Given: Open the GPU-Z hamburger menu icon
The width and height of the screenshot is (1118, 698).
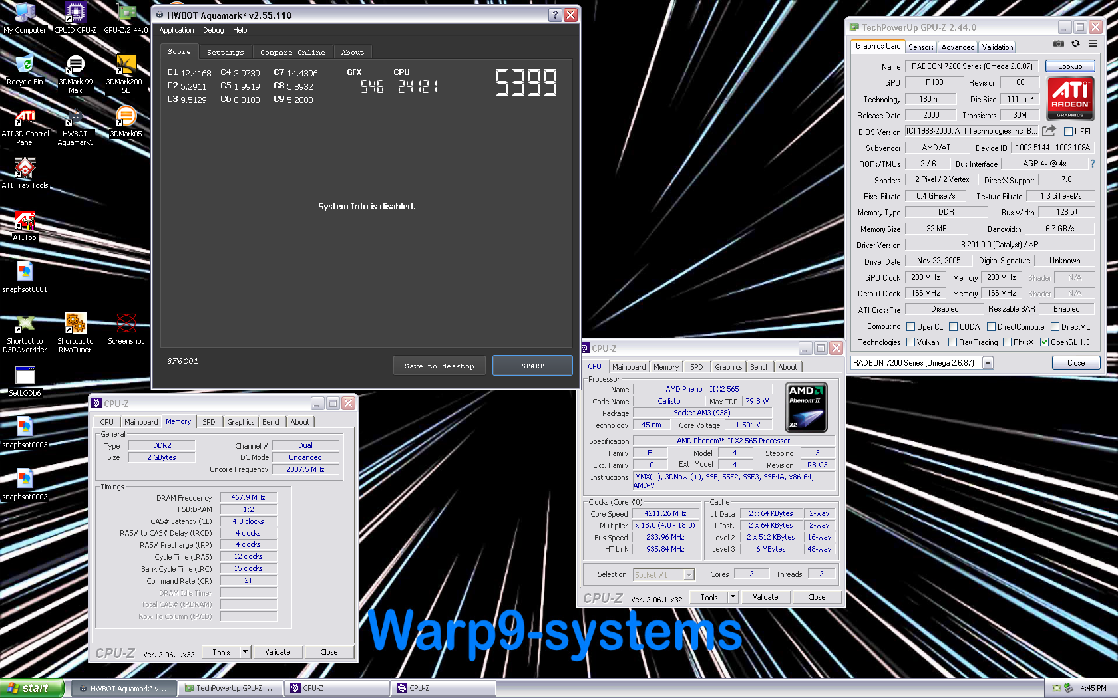Looking at the screenshot, I should pos(1093,43).
